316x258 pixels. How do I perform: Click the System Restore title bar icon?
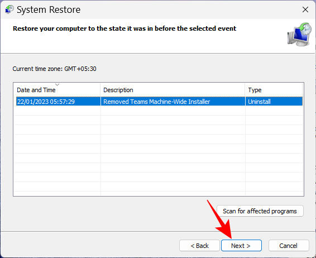(x=9, y=9)
